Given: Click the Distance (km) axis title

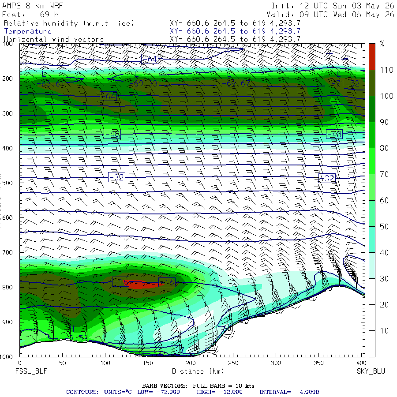Looking at the screenshot, I should click(198, 371).
